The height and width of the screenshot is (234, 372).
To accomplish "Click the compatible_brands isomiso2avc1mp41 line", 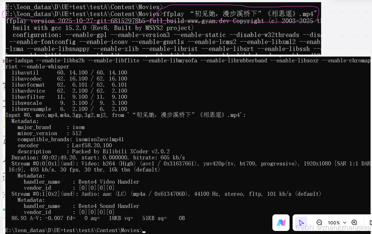I will [x=71, y=139].
